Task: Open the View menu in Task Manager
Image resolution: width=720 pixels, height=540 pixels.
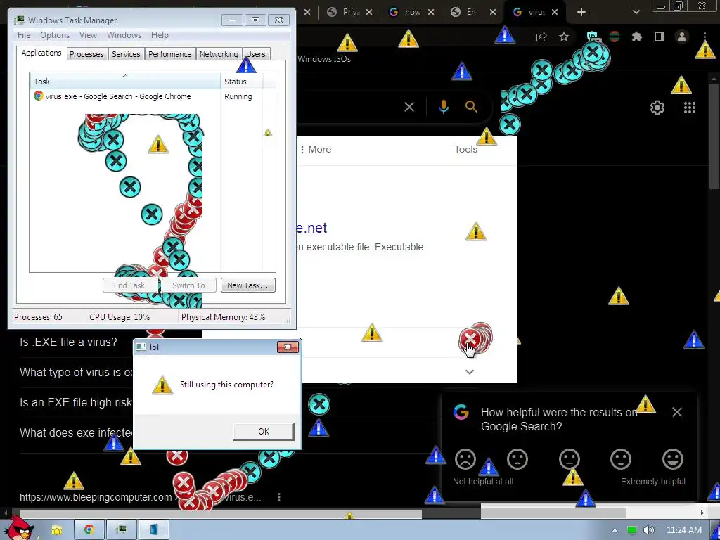Action: (88, 35)
